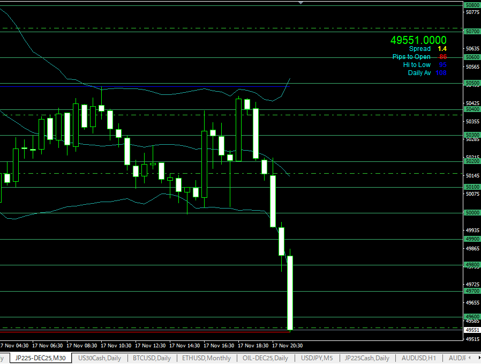Viewport: 481px width, 364px height.
Task: Select the Spread indicator label
Action: [419, 49]
